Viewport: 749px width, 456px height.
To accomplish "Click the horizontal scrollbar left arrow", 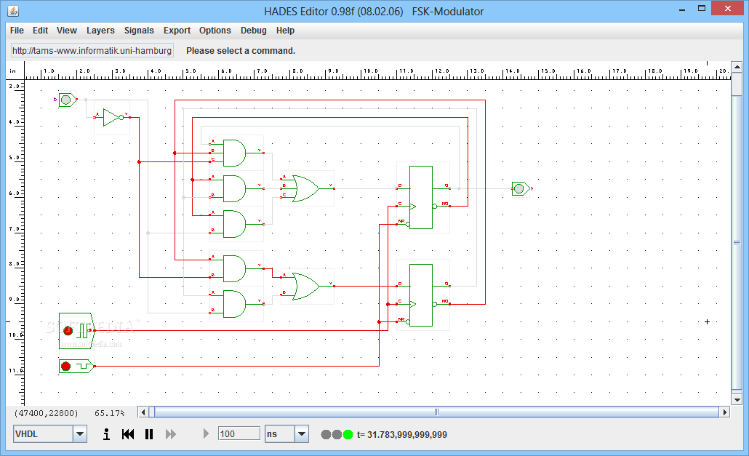I will (143, 412).
